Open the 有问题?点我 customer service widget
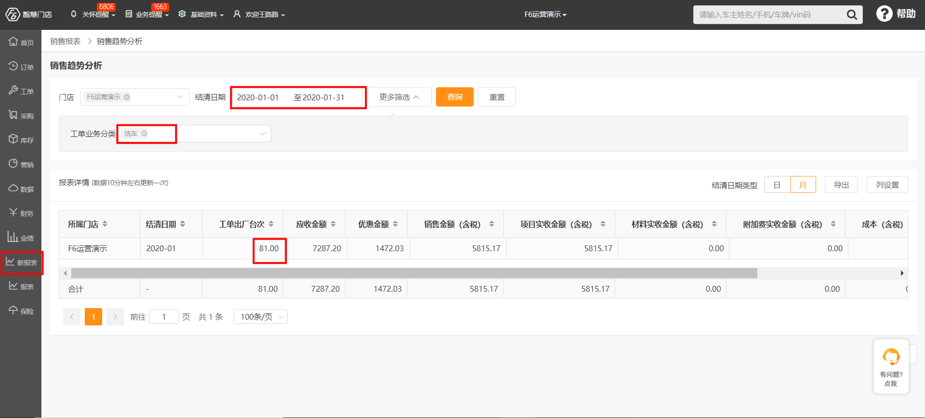 click(891, 366)
